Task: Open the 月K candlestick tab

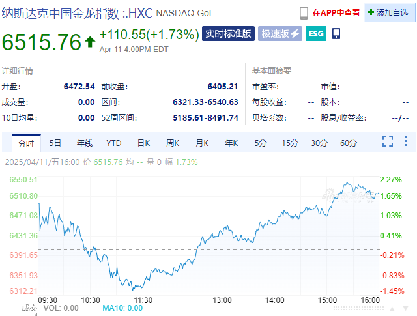Action: point(202,143)
